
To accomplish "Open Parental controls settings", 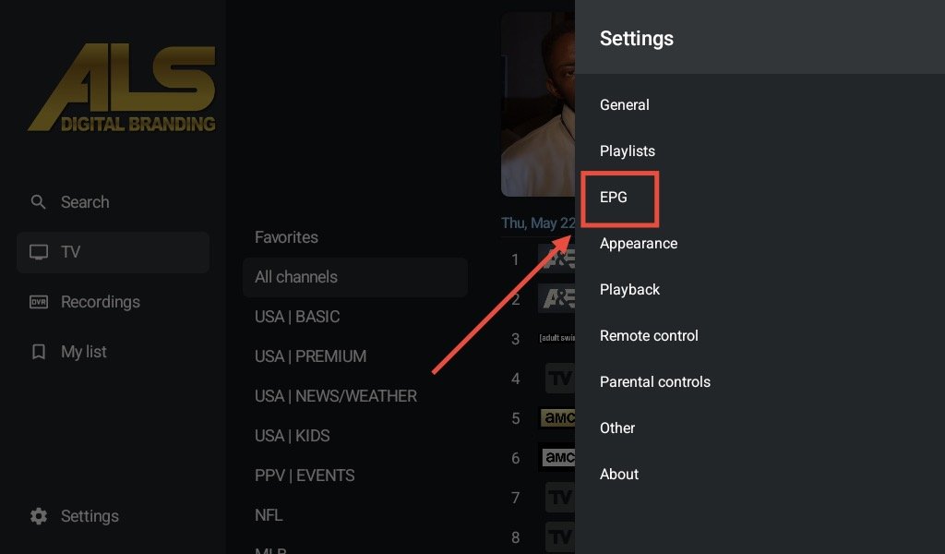I will point(655,382).
